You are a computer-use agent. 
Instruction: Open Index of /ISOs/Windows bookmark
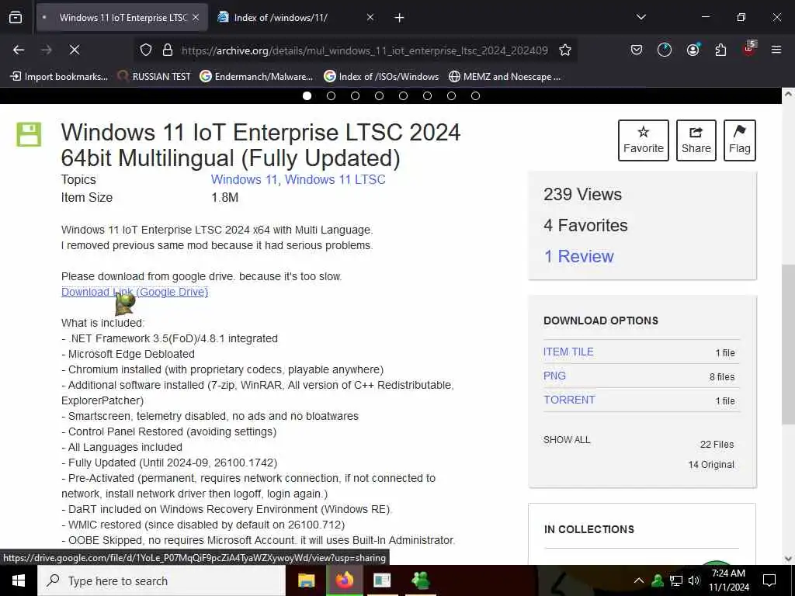[x=381, y=77]
